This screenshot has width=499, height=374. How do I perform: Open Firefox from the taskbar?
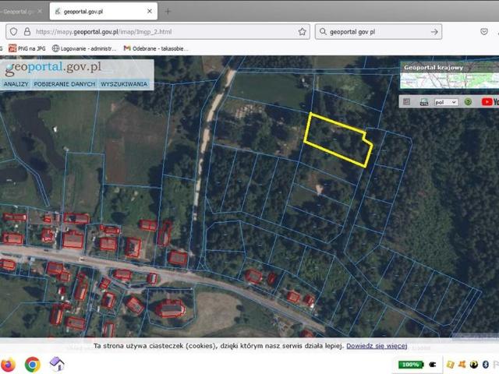click(8, 364)
